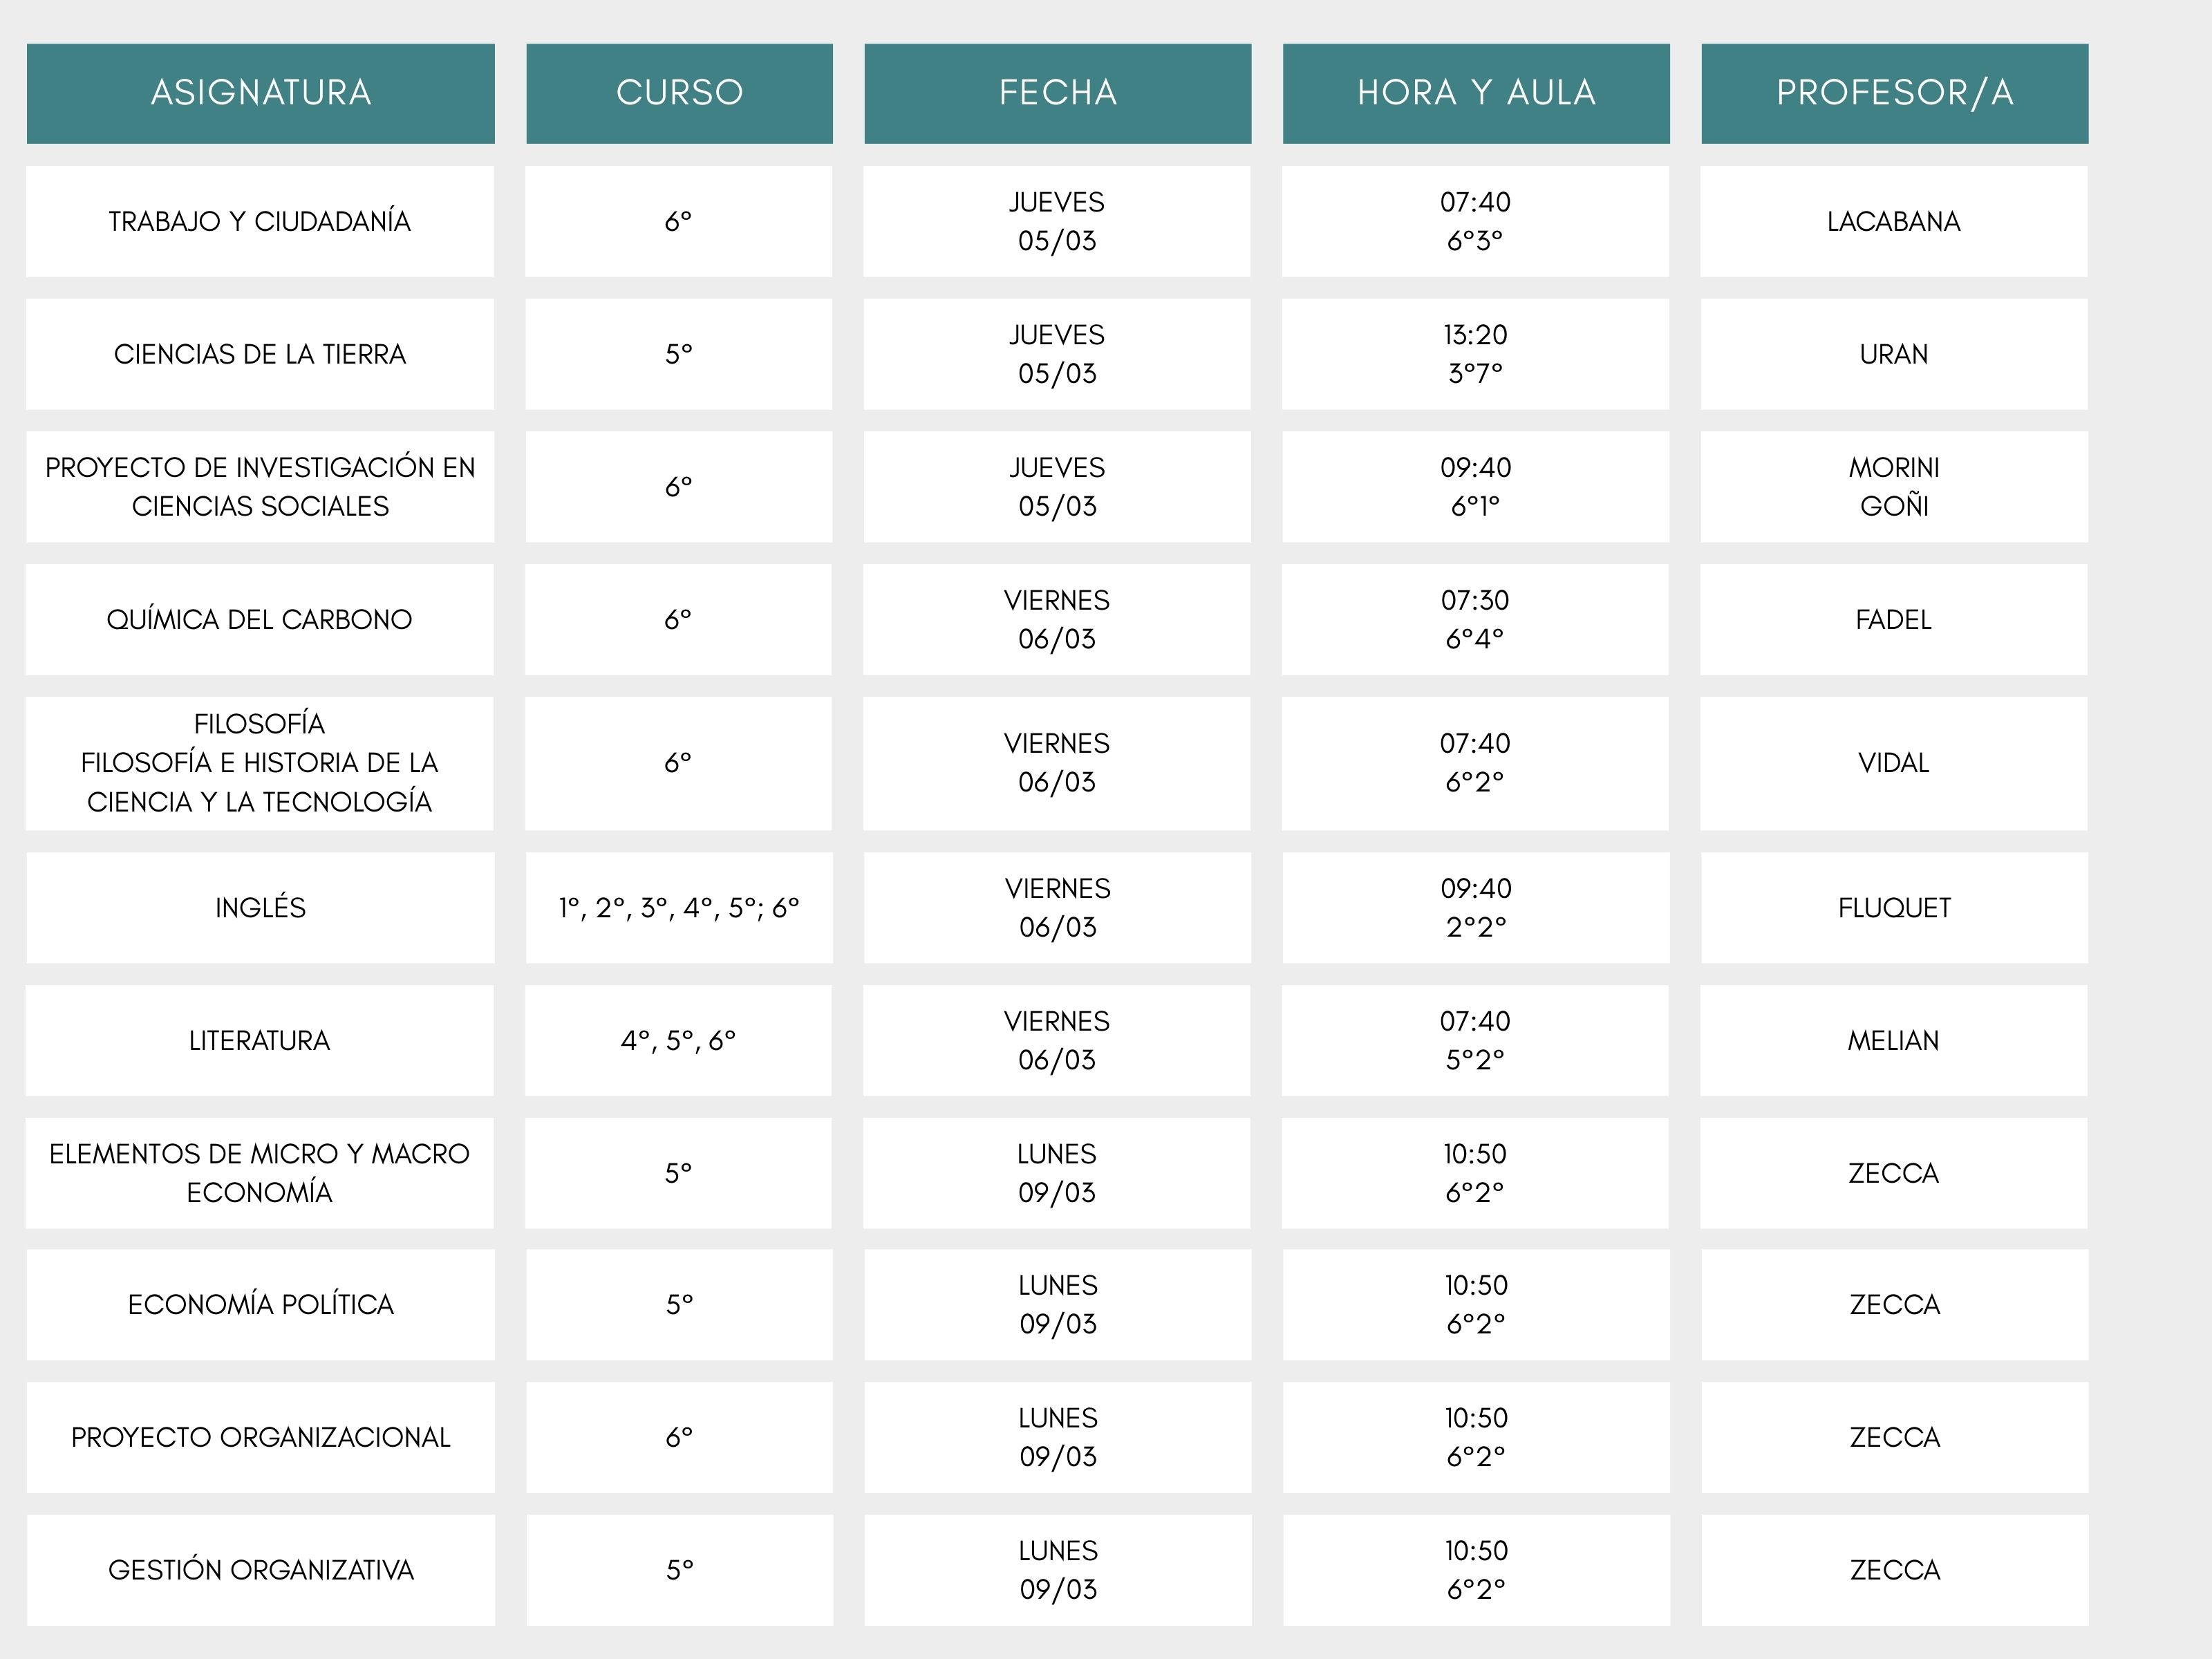Screen dimensions: 2212x1659
Task: Select the PROFESOR/A column header
Action: [x=1894, y=93]
